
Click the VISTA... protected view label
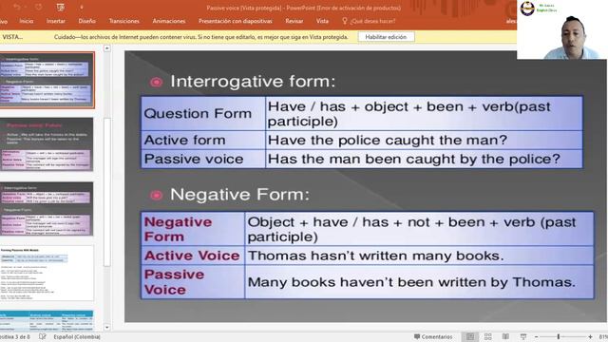12,37
